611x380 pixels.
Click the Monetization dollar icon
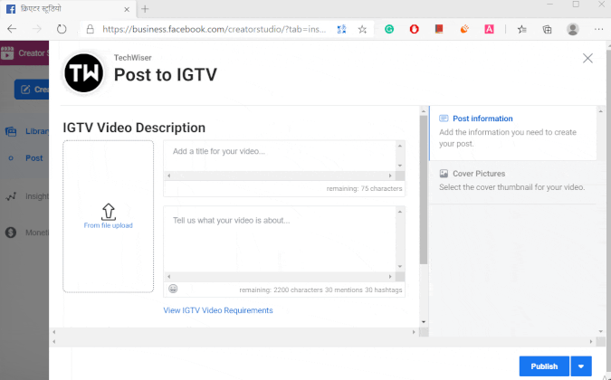pyautogui.click(x=11, y=233)
